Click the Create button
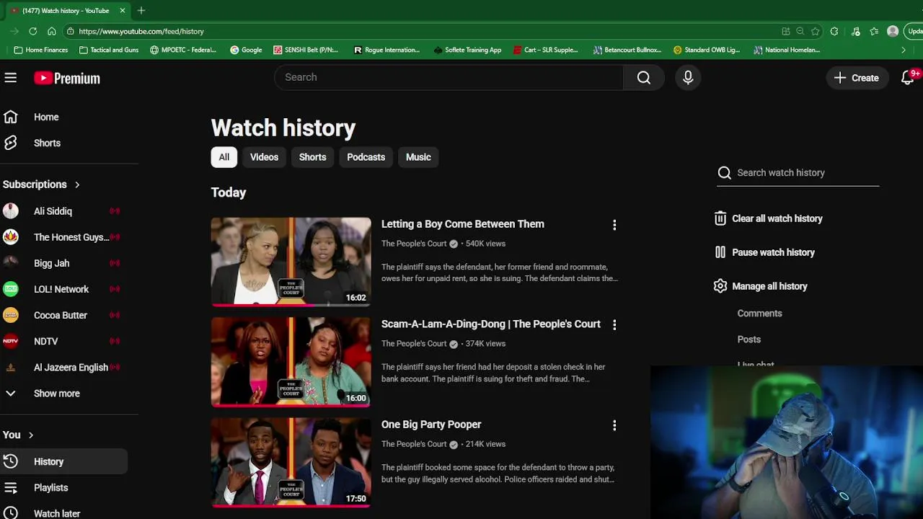Screen dimensions: 923x519 [x=857, y=78]
